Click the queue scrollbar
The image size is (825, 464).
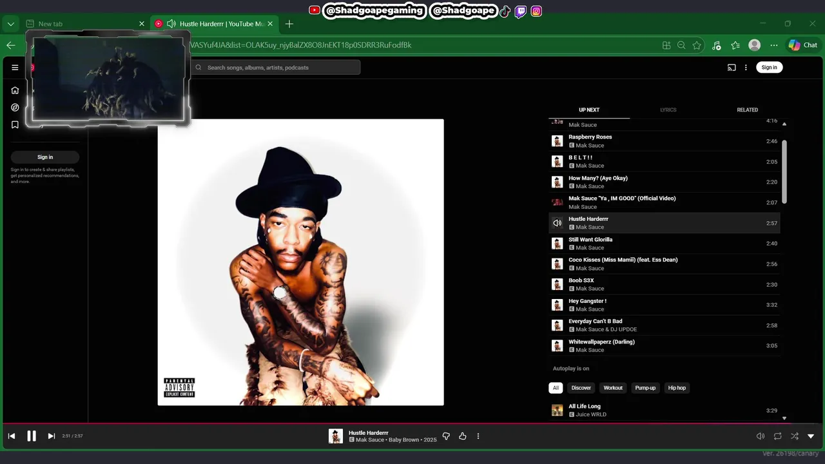point(784,171)
